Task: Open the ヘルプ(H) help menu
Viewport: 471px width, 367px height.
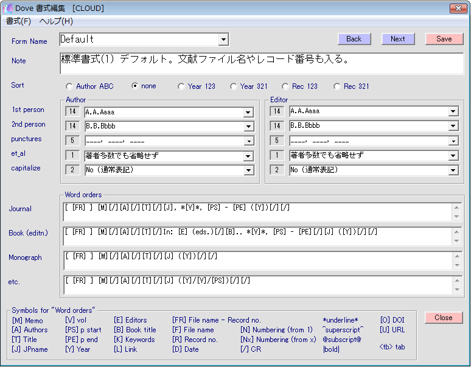Action: coord(56,21)
